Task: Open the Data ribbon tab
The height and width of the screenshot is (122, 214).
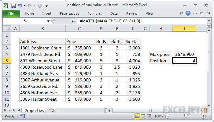Action: (x=114, y=13)
